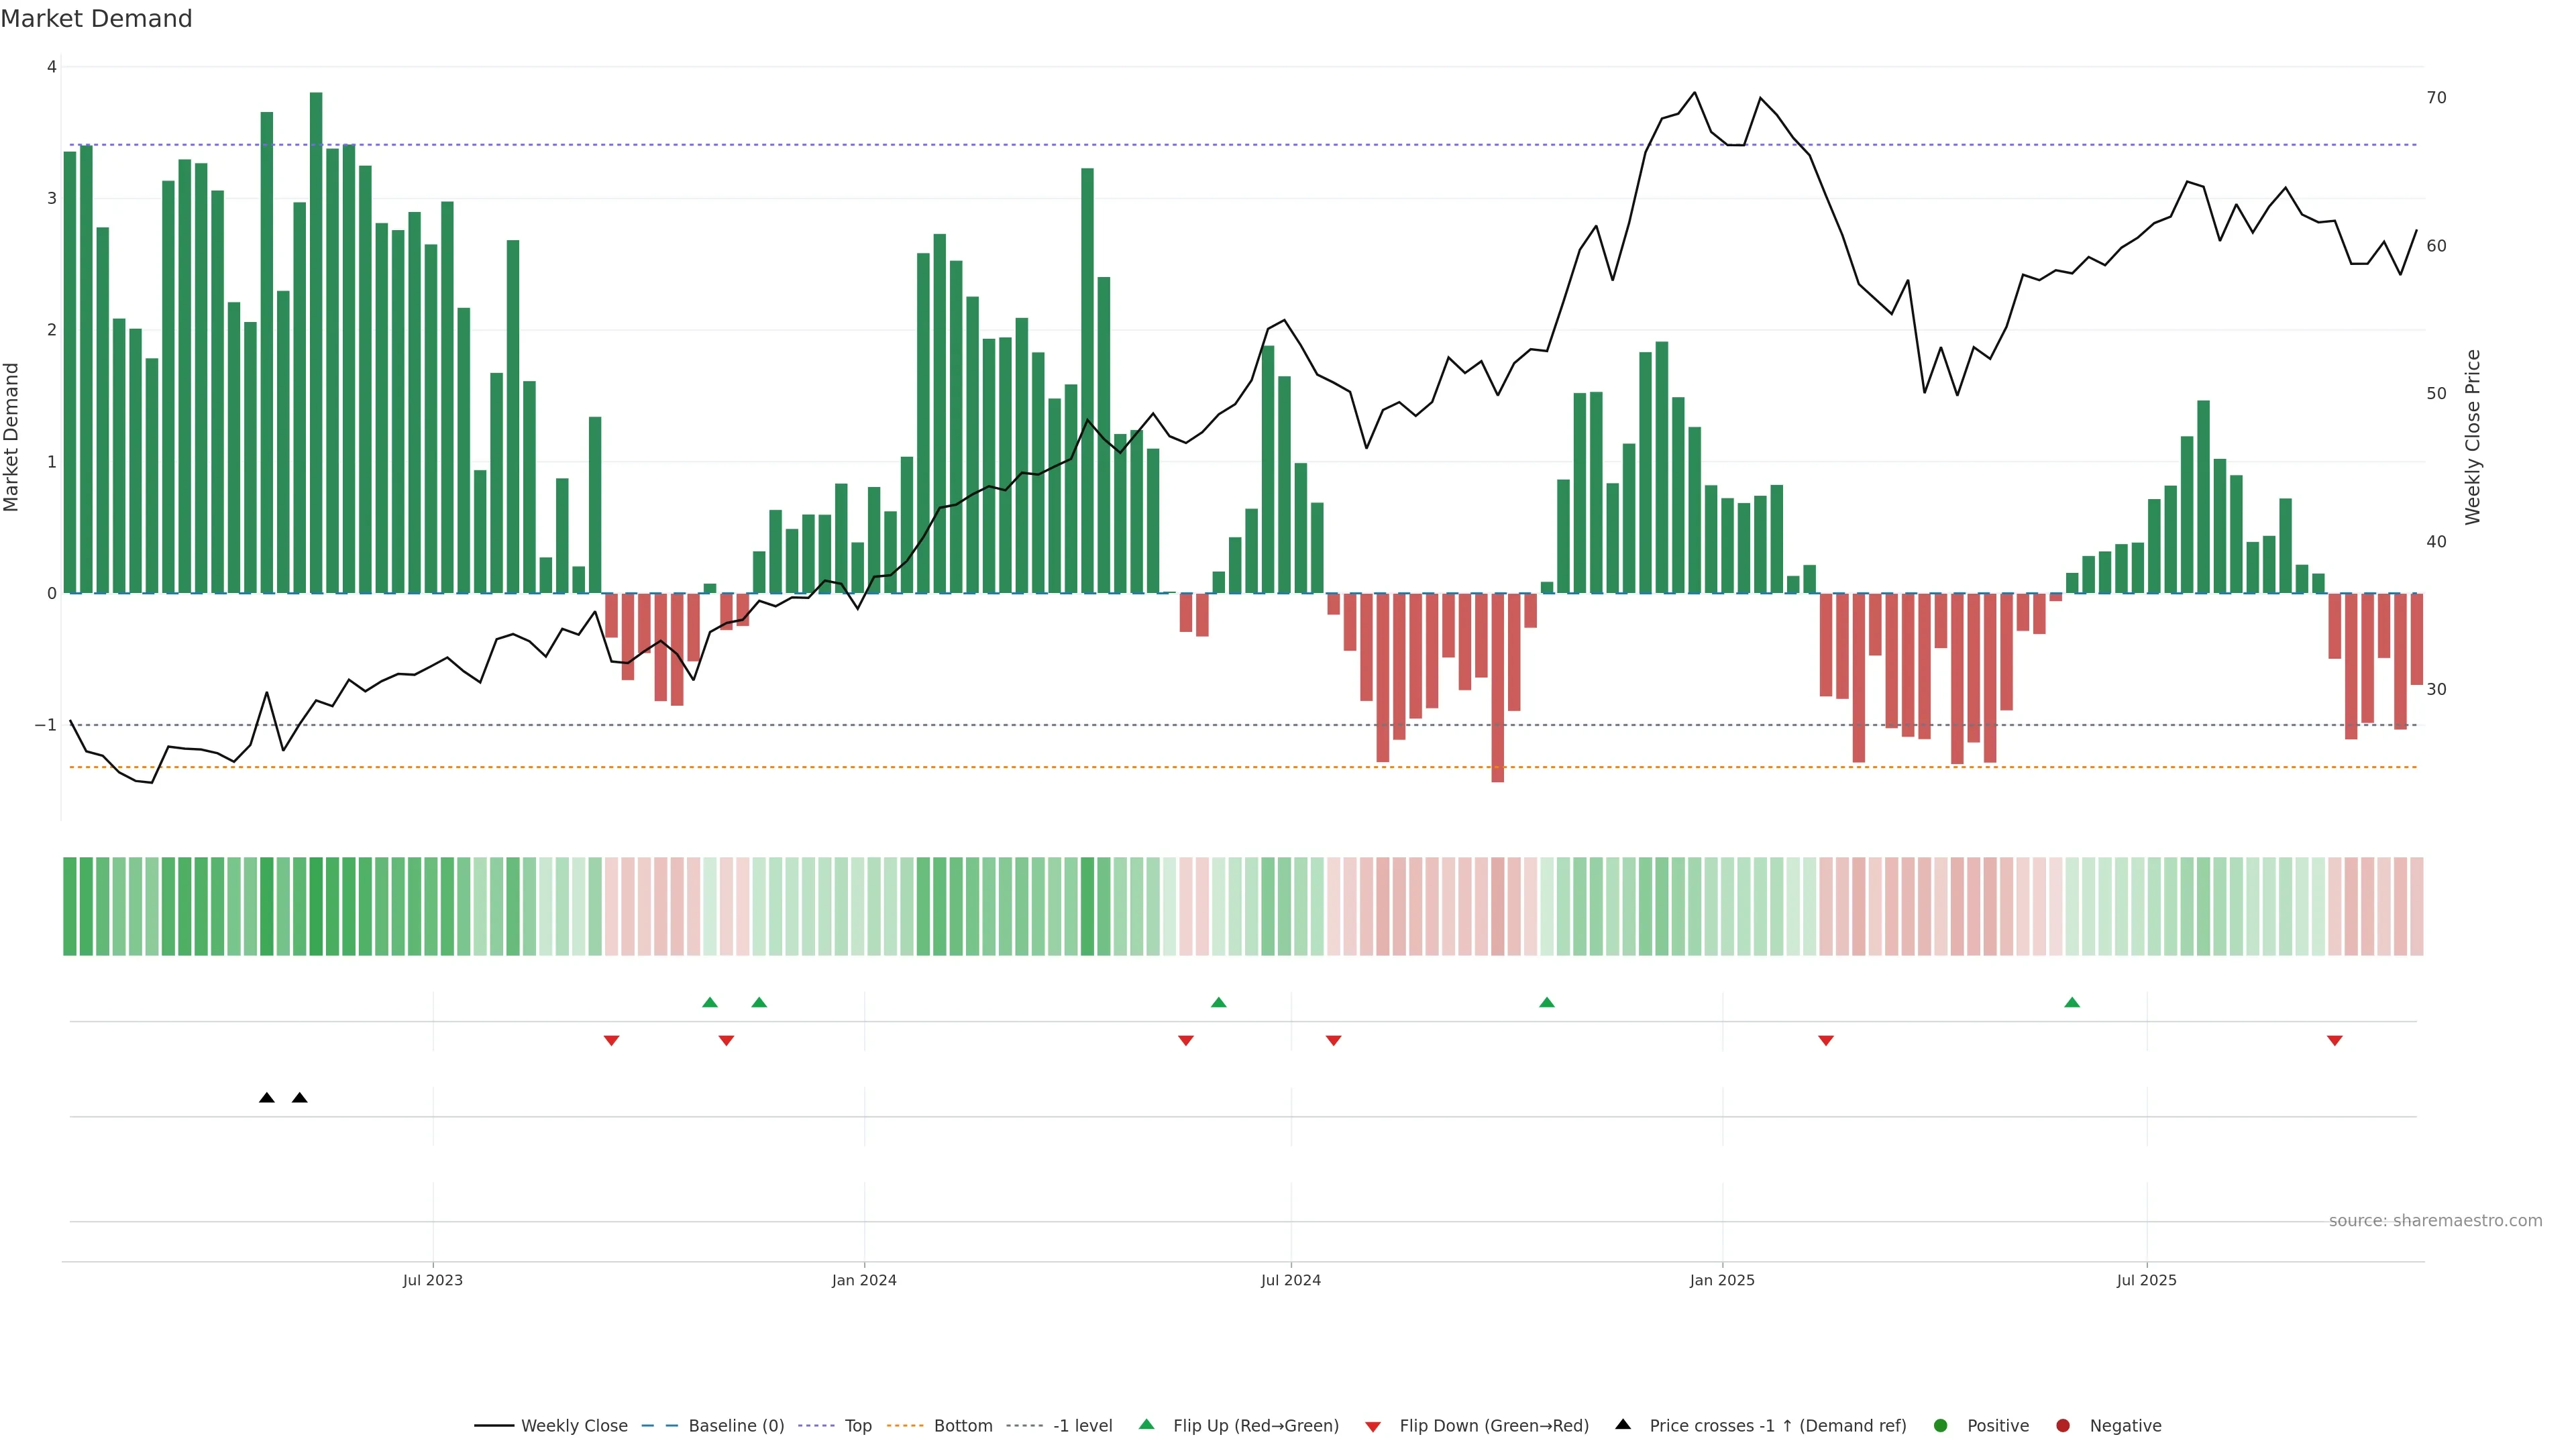Toggle the Negative legend entry
The height and width of the screenshot is (1449, 2576).
click(x=2125, y=1425)
